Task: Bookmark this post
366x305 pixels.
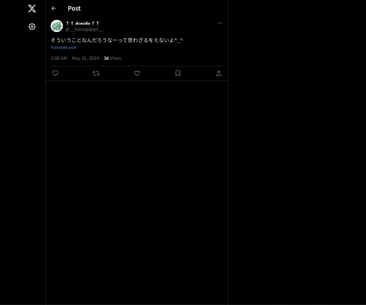Action: point(178,73)
